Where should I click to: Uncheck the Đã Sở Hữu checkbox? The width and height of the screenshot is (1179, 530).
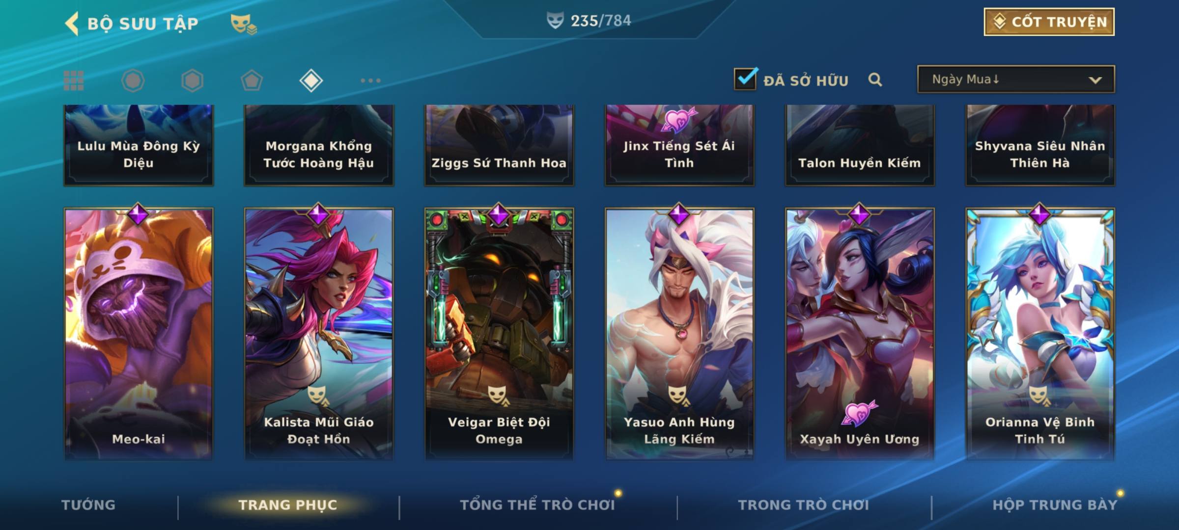(745, 79)
